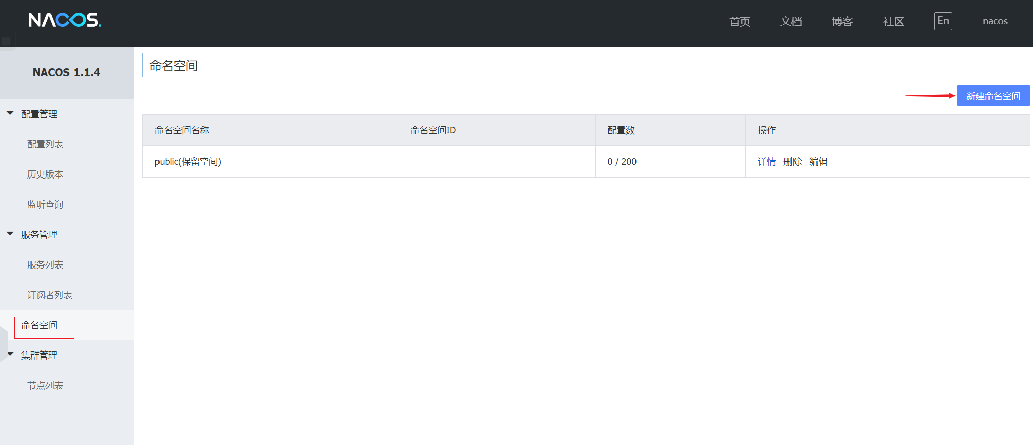Screen dimensions: 1033x445
Task: Open 节点列表 in the sidebar
Action: (x=45, y=386)
